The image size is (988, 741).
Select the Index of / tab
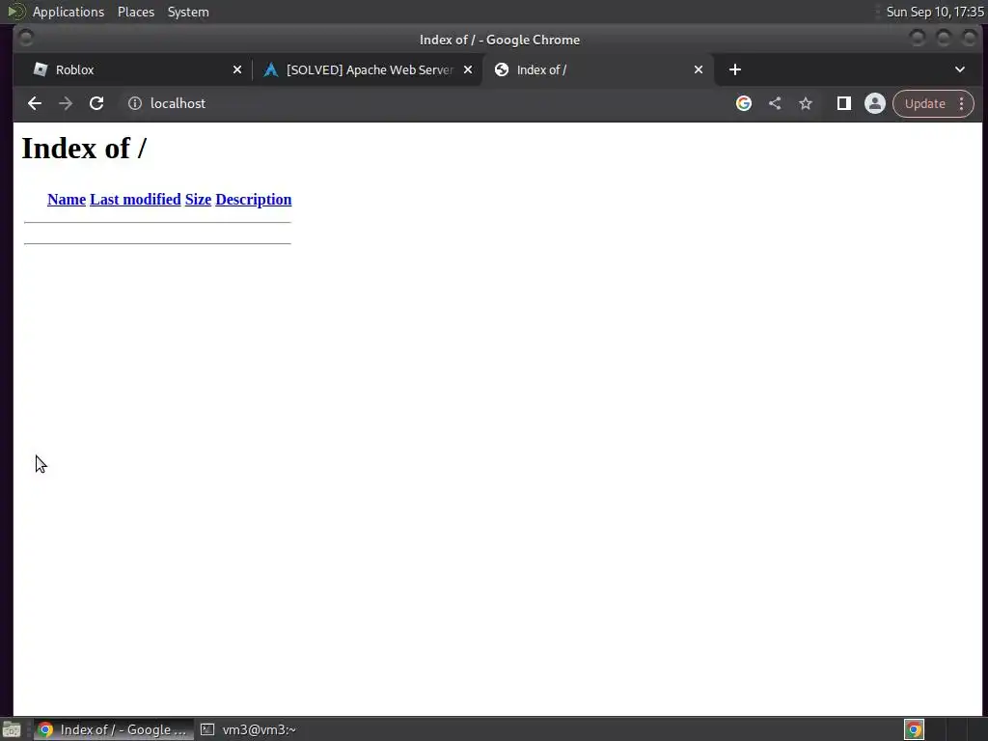coord(598,69)
